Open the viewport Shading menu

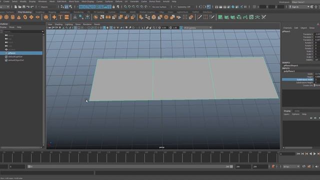58,24
